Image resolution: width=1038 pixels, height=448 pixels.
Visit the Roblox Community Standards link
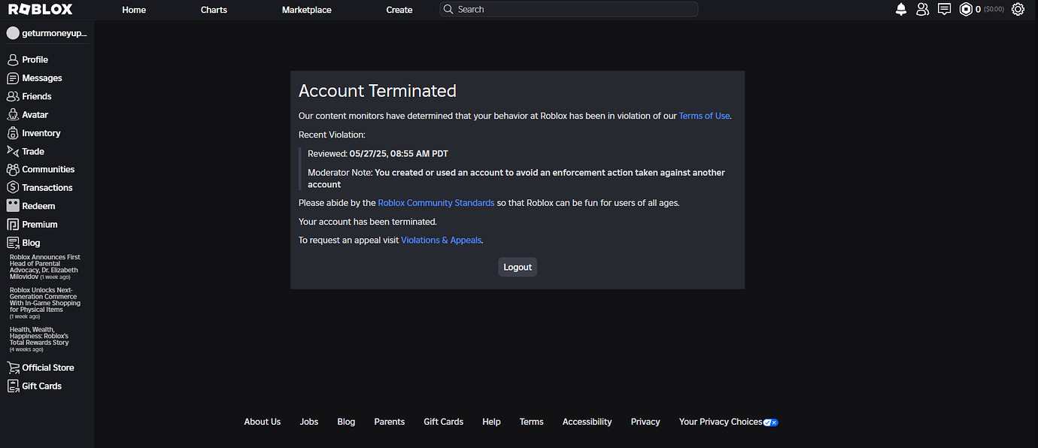click(x=436, y=202)
